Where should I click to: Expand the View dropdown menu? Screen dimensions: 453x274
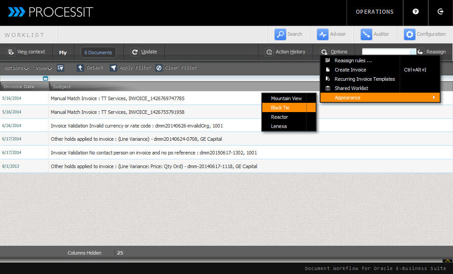pyautogui.click(x=43, y=68)
